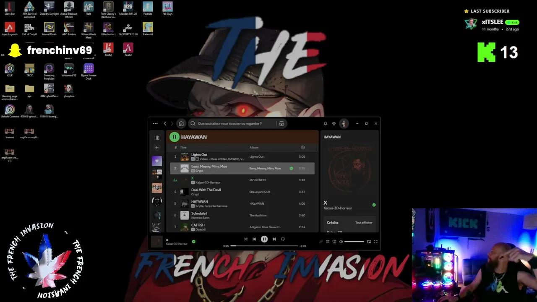
Task: Go back in Spotify navigation
Action: (165, 124)
